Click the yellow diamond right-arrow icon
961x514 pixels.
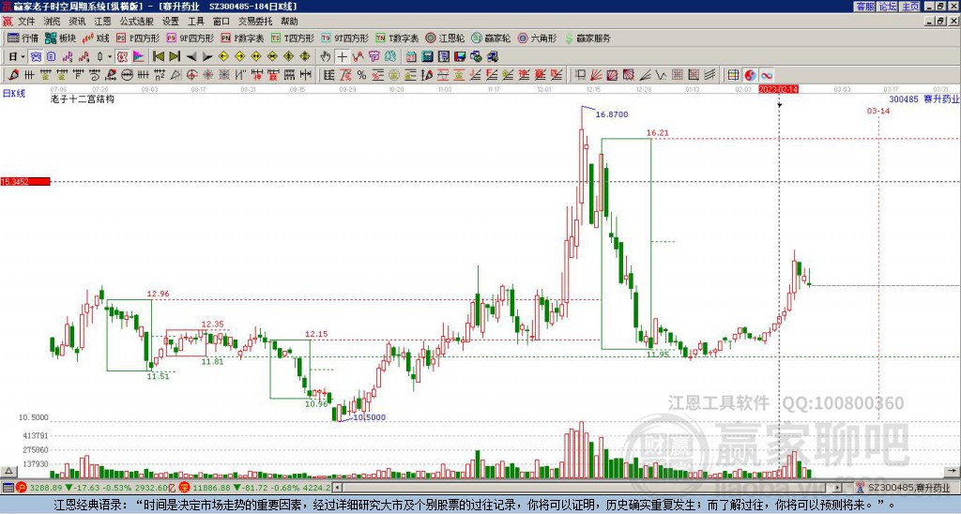(239, 57)
